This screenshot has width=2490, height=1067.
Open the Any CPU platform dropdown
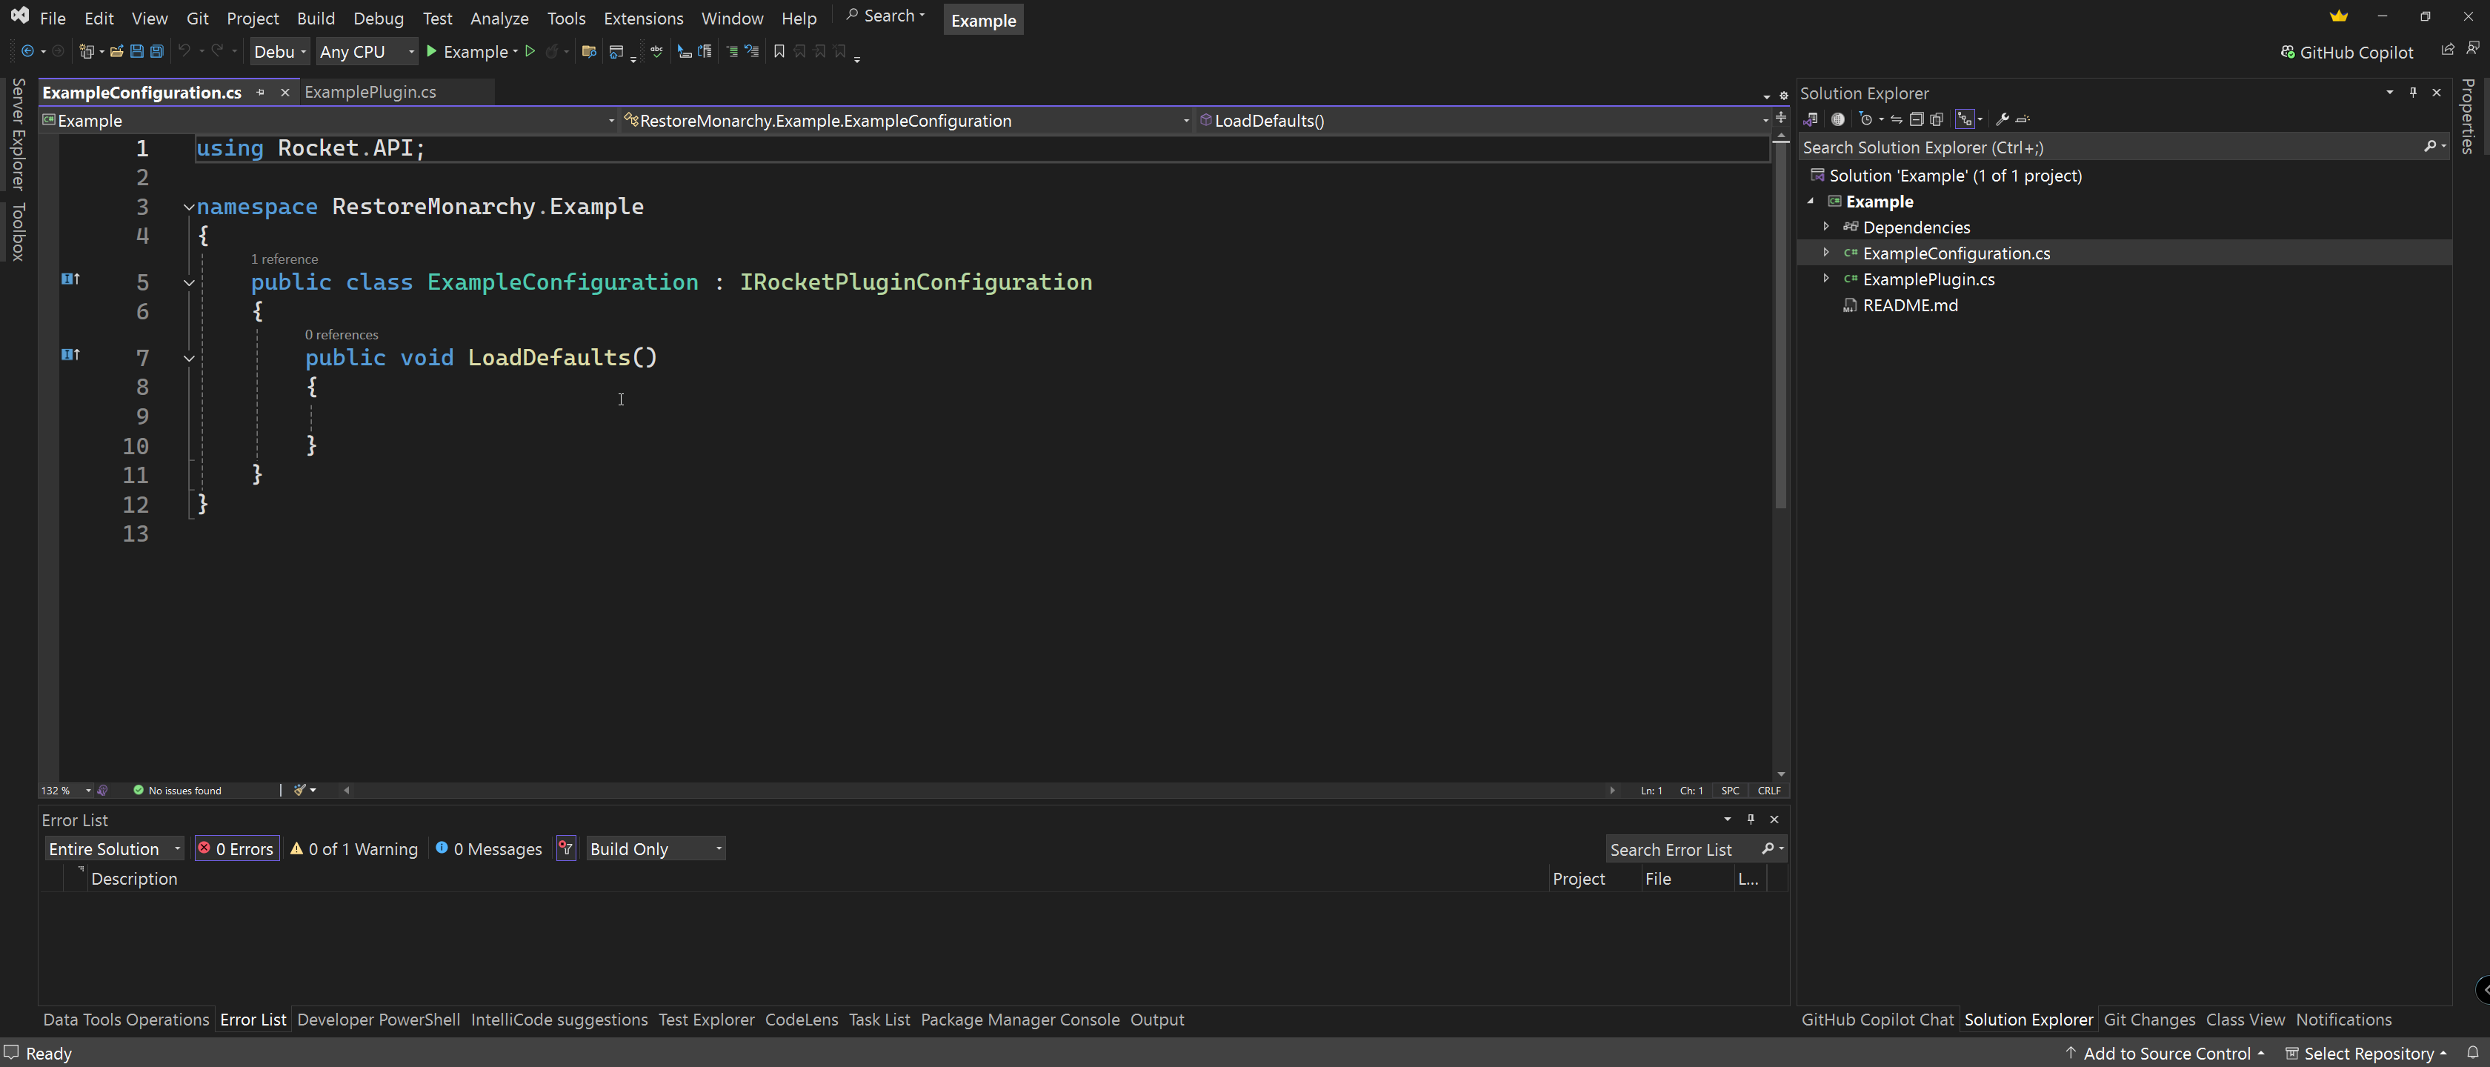(x=366, y=51)
